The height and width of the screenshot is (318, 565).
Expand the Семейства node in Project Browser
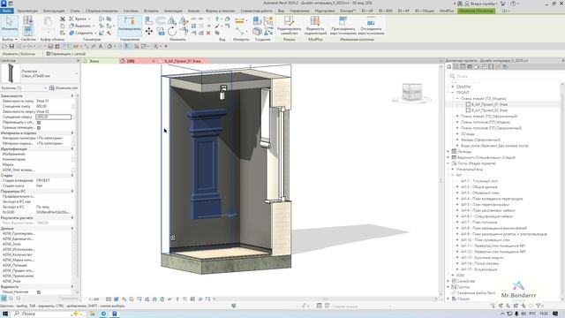(x=448, y=281)
